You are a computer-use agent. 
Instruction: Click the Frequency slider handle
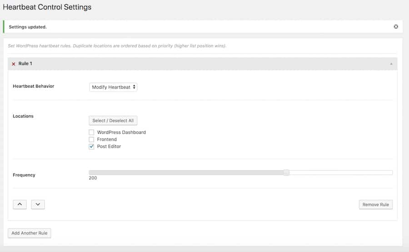point(286,173)
